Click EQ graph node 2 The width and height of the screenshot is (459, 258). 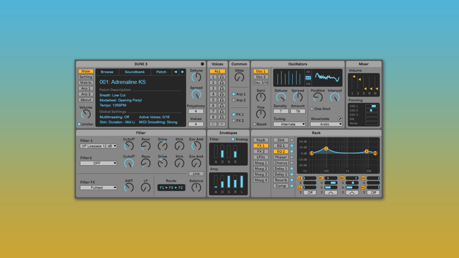tap(366, 151)
